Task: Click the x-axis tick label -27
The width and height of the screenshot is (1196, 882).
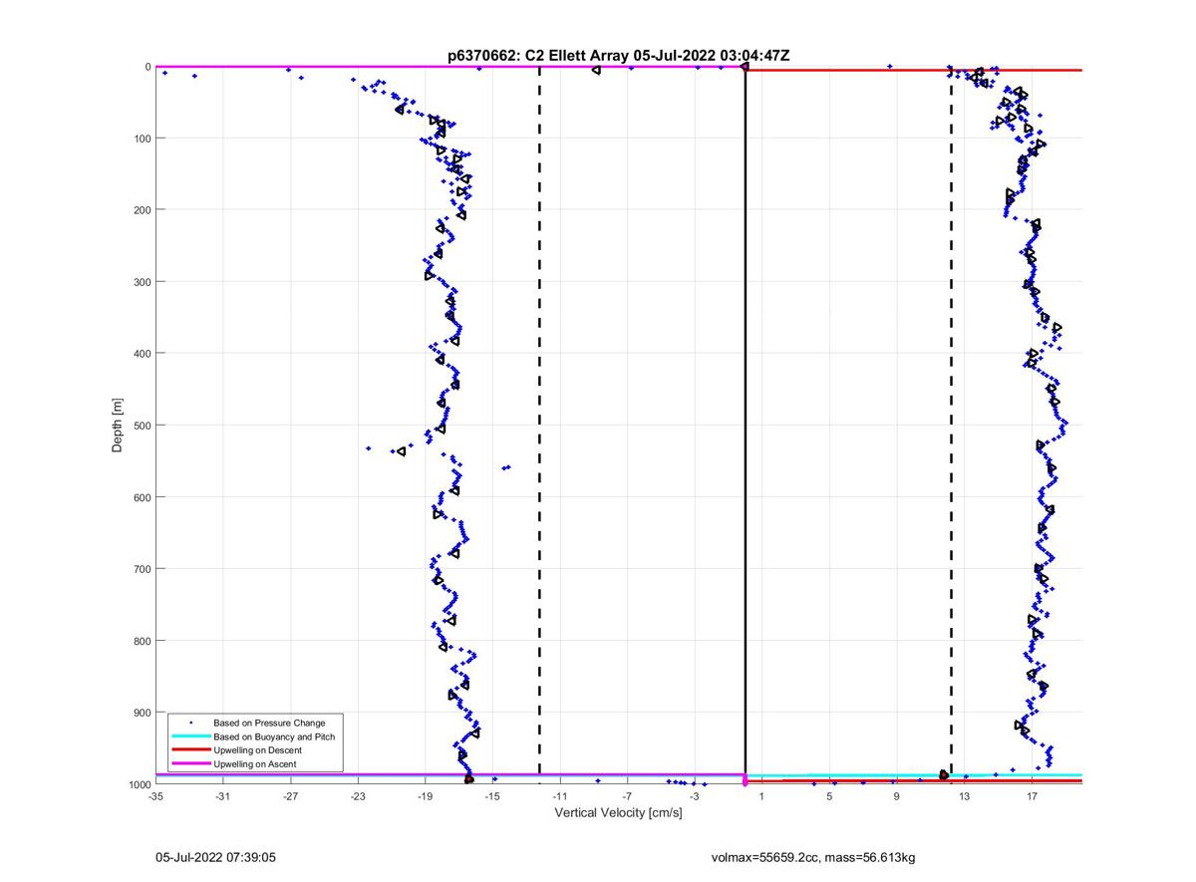Action: click(x=290, y=795)
